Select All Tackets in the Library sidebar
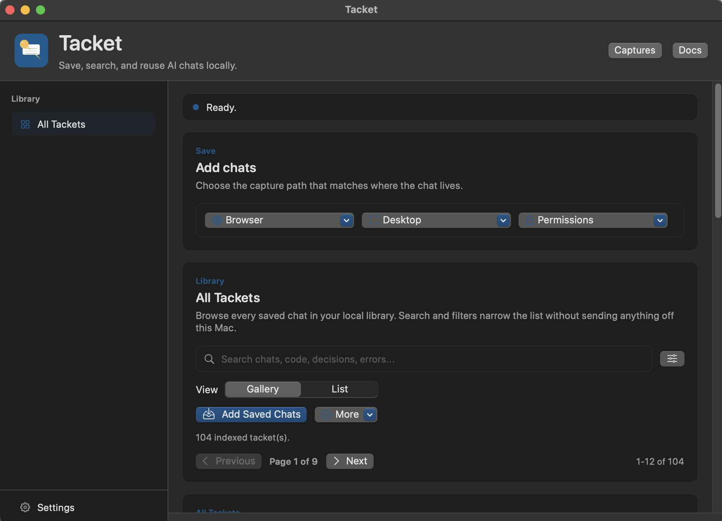 coord(83,124)
